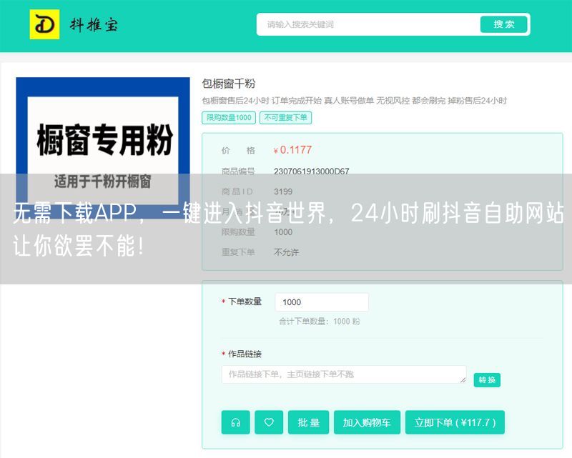
Task: Click the 限购数量1000 tag
Action: 229,117
